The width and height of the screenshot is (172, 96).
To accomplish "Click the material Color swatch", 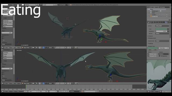I will (x=161, y=29).
